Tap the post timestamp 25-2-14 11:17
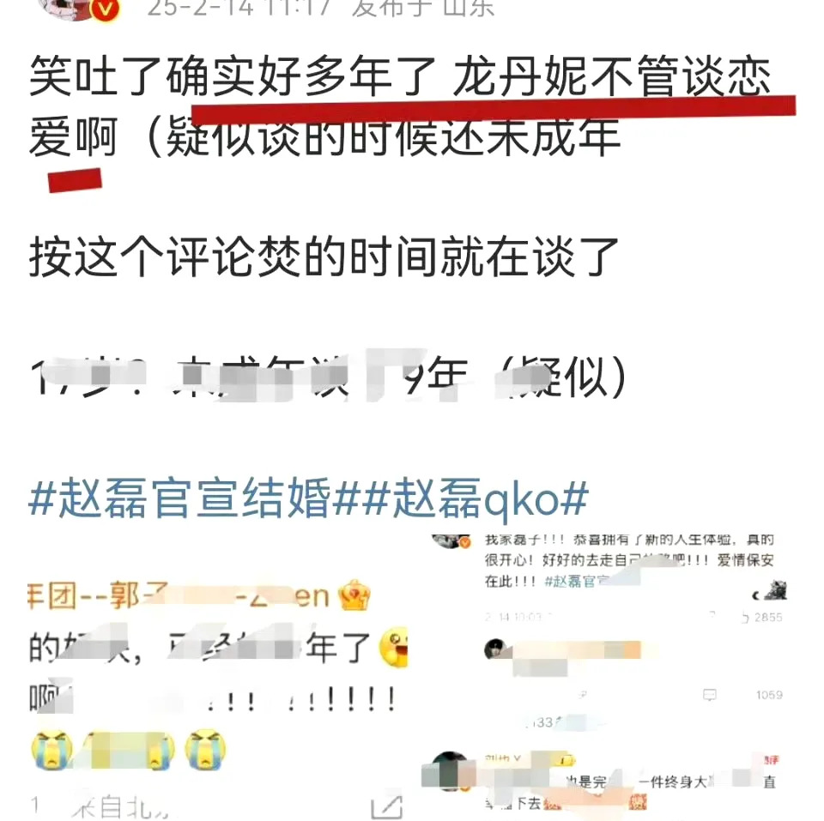The height and width of the screenshot is (821, 824). point(239,8)
